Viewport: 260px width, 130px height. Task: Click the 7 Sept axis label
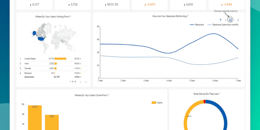pyautogui.click(x=238, y=80)
